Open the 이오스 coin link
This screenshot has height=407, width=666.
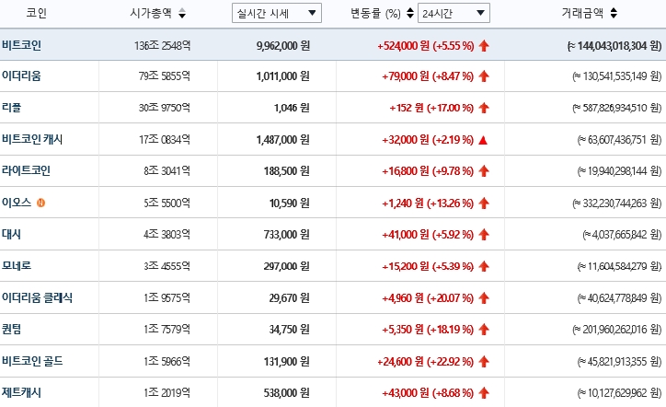(x=17, y=203)
